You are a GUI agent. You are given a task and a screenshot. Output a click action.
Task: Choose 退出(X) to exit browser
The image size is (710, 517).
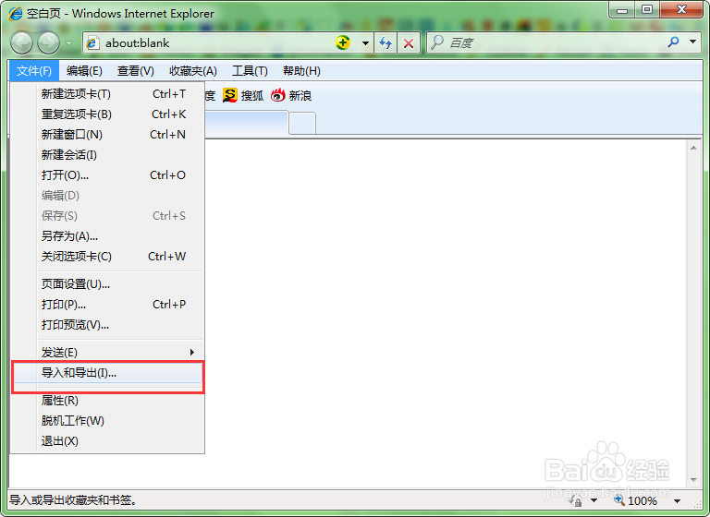[x=107, y=441]
